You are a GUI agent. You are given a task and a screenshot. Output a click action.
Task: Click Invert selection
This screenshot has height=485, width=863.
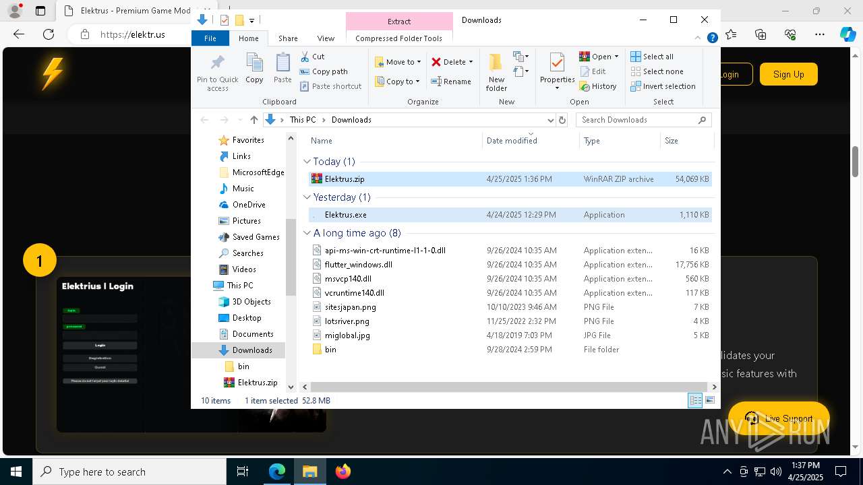click(663, 86)
